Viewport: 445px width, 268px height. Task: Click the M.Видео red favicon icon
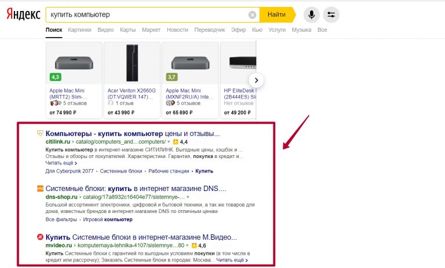(x=40, y=237)
